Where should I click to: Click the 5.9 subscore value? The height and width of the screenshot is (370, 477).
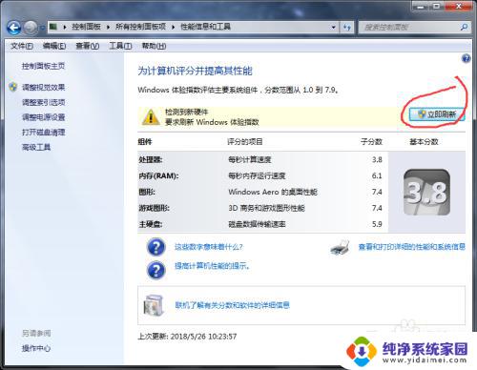377,224
